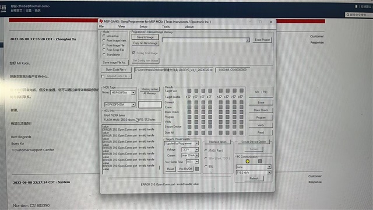This screenshot has width=373, height=210.
Task: Choose the Standalone mode option
Action: (104, 54)
